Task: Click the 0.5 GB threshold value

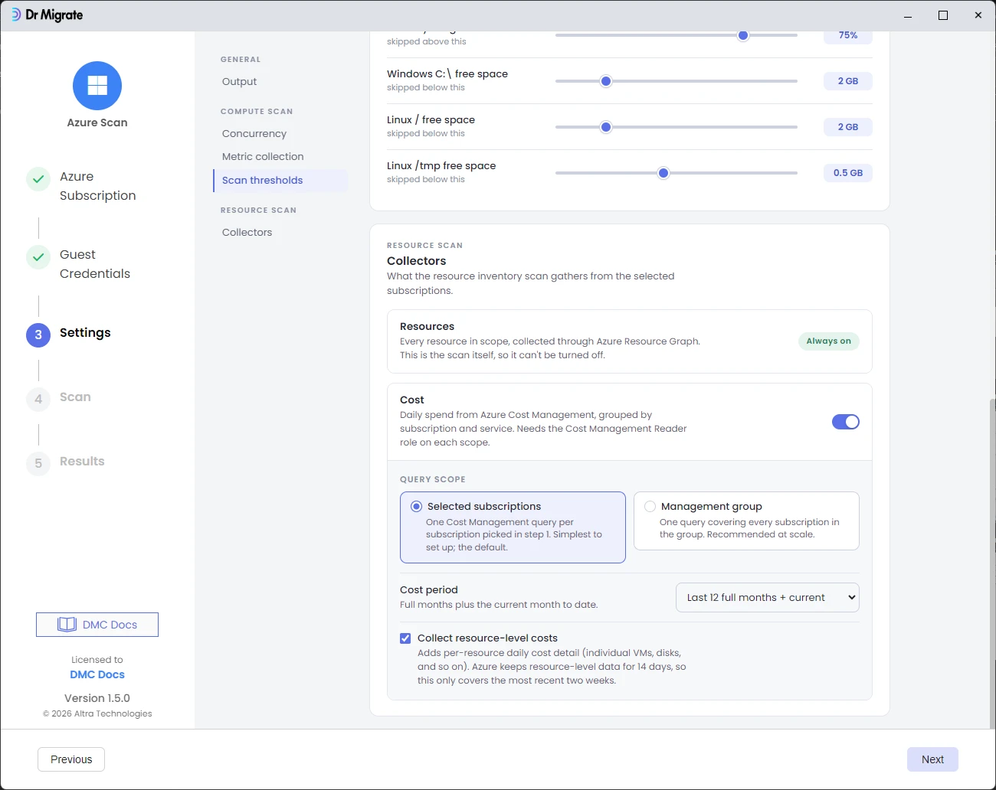Action: [848, 173]
